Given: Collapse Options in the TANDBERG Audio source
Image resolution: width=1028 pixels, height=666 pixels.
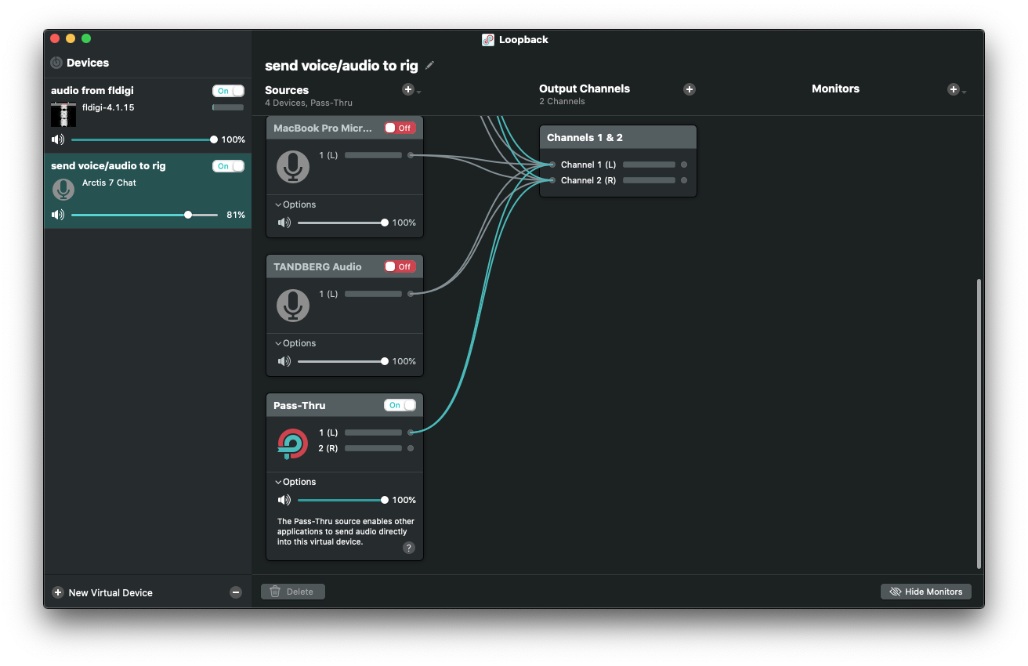Looking at the screenshot, I should coord(295,343).
